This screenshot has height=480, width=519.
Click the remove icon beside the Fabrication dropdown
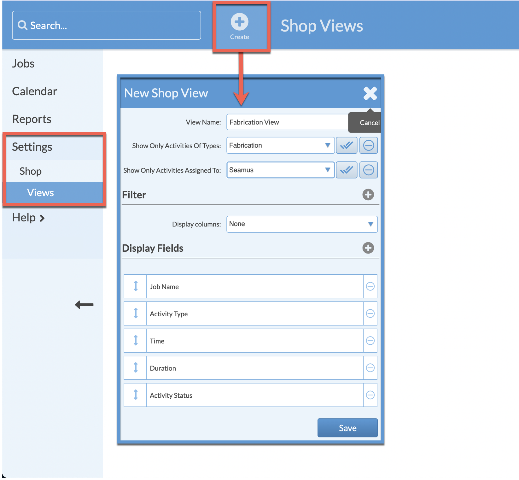(x=368, y=145)
